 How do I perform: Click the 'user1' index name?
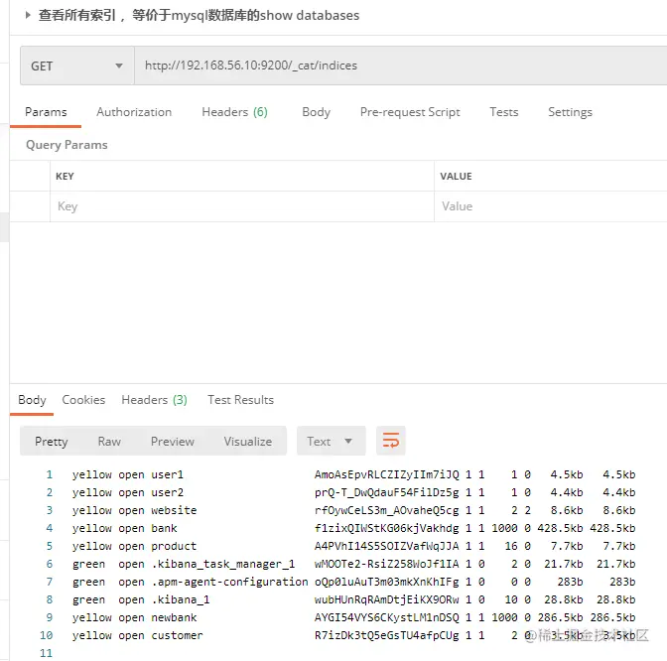[x=167, y=474]
